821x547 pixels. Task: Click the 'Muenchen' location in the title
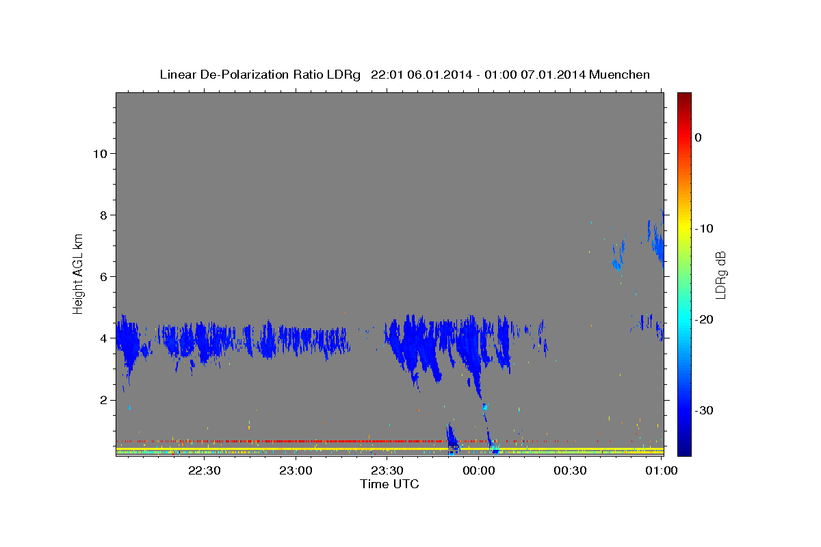pos(619,75)
